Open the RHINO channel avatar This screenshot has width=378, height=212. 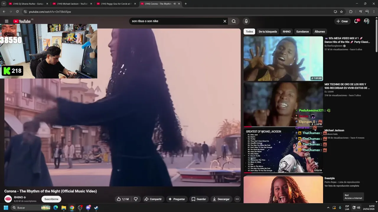(8, 199)
